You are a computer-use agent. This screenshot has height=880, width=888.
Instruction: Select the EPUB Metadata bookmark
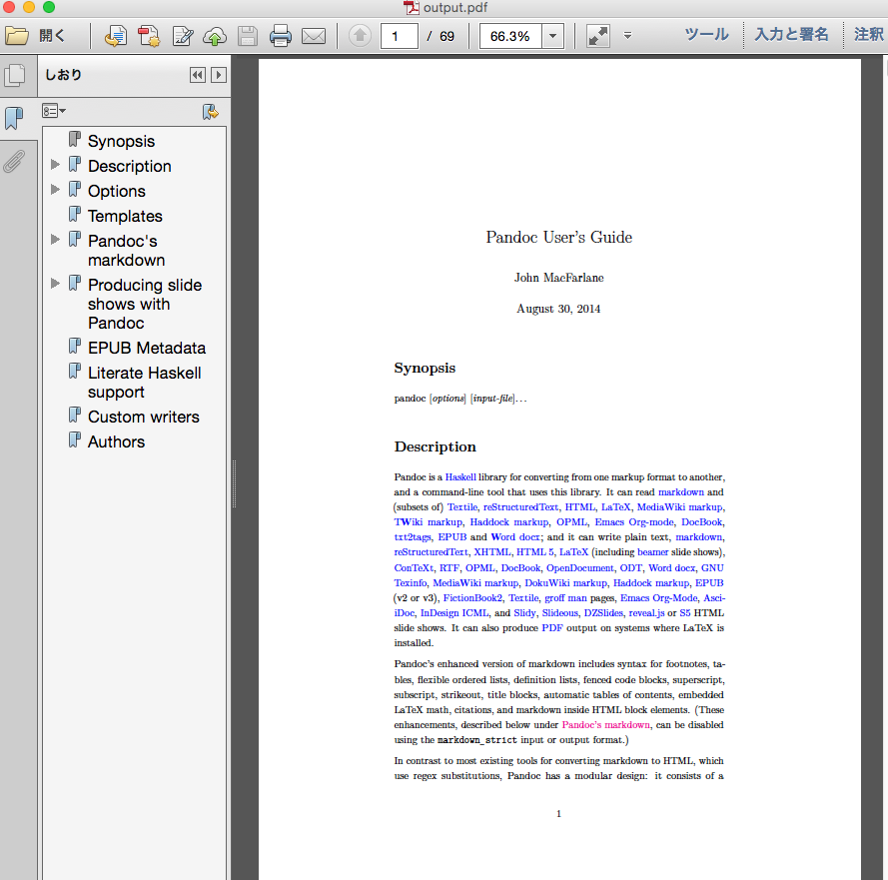147,348
